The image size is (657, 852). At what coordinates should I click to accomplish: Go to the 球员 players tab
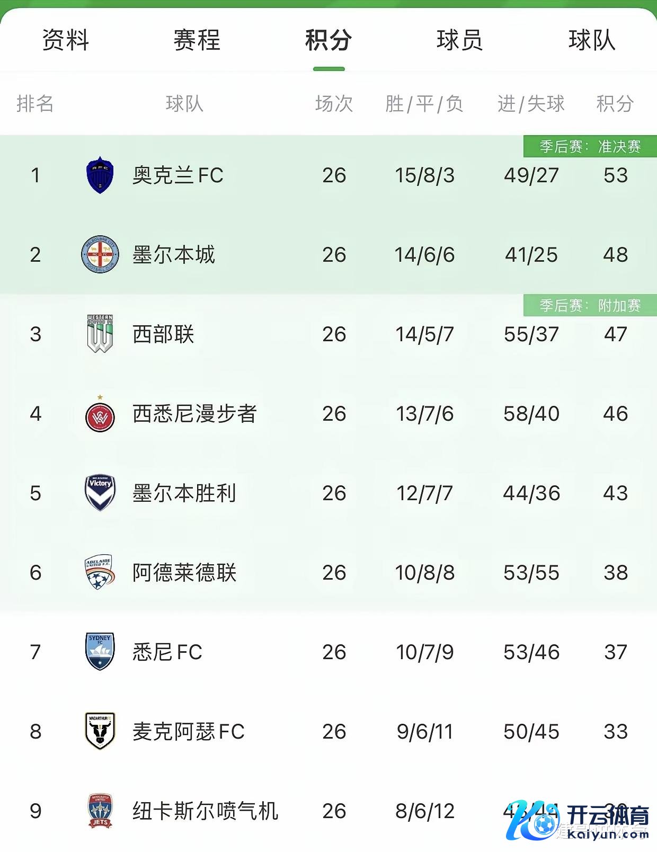click(x=460, y=40)
